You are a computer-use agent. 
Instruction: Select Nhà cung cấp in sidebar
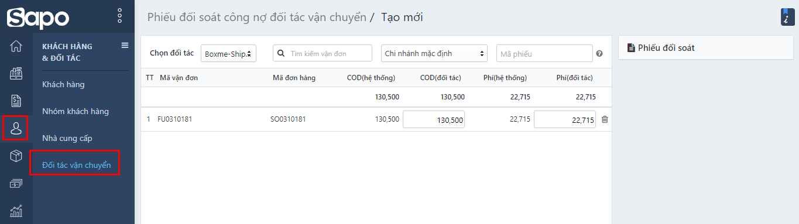point(67,138)
